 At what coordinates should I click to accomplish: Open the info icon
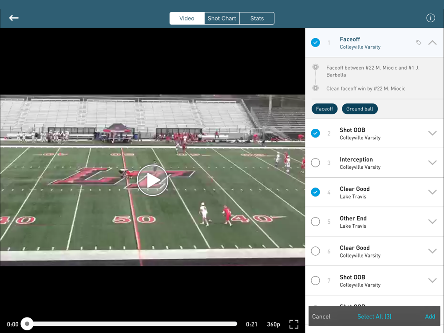(430, 18)
